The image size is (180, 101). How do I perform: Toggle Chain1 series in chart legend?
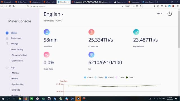point(89,77)
